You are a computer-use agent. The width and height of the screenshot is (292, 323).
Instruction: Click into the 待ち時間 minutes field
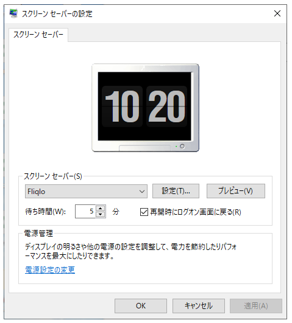point(85,211)
